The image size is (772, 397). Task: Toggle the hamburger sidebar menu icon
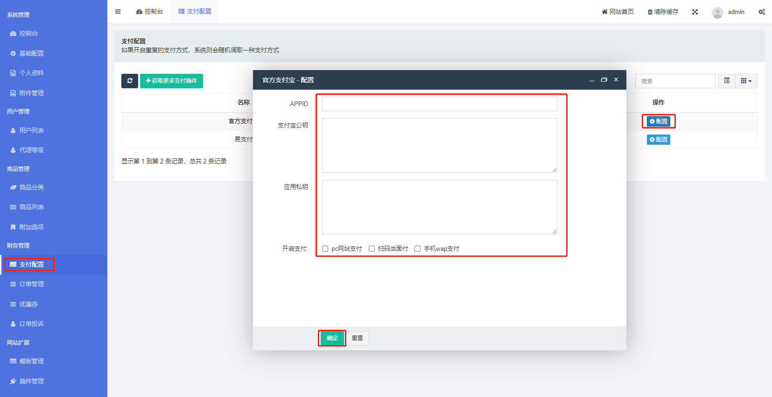click(x=118, y=12)
